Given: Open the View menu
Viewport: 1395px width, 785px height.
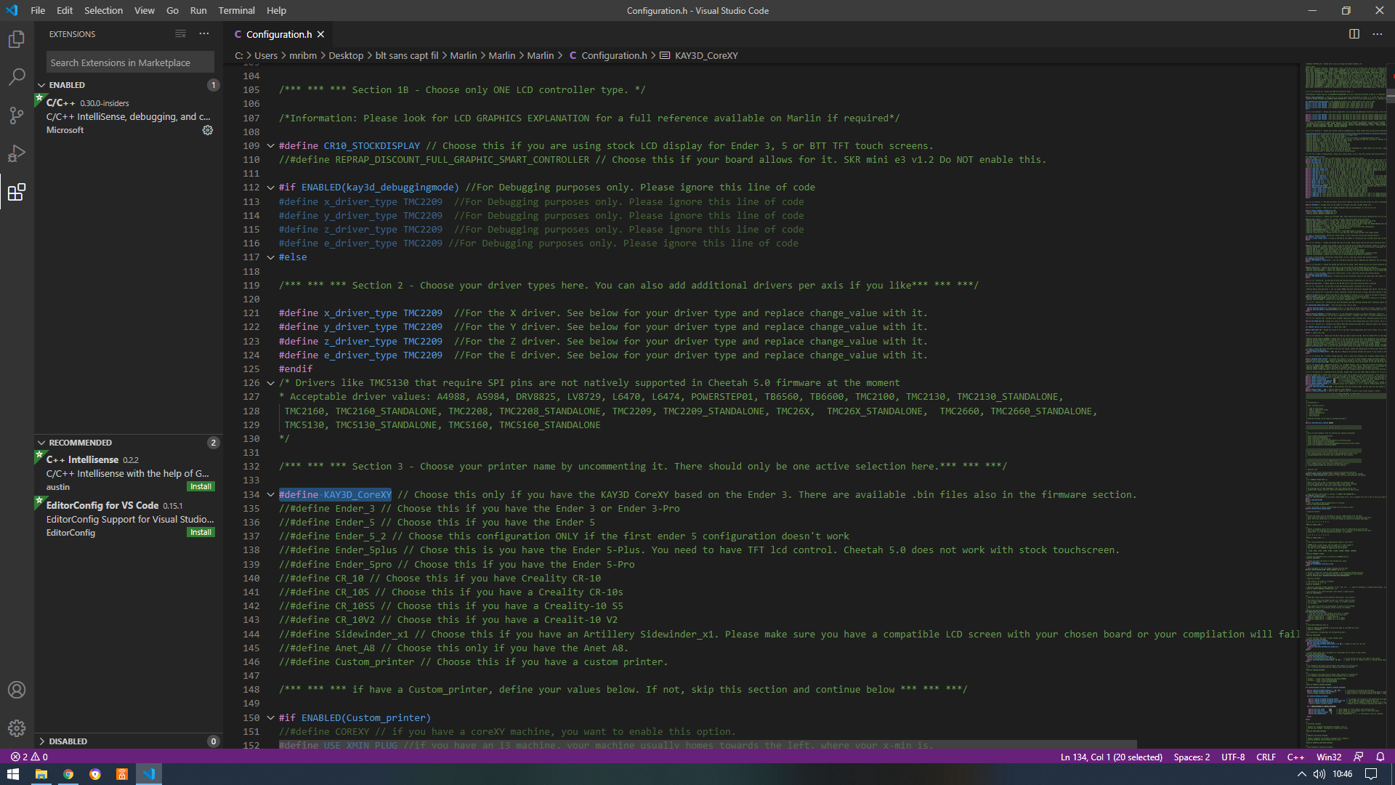Looking at the screenshot, I should tap(145, 10).
